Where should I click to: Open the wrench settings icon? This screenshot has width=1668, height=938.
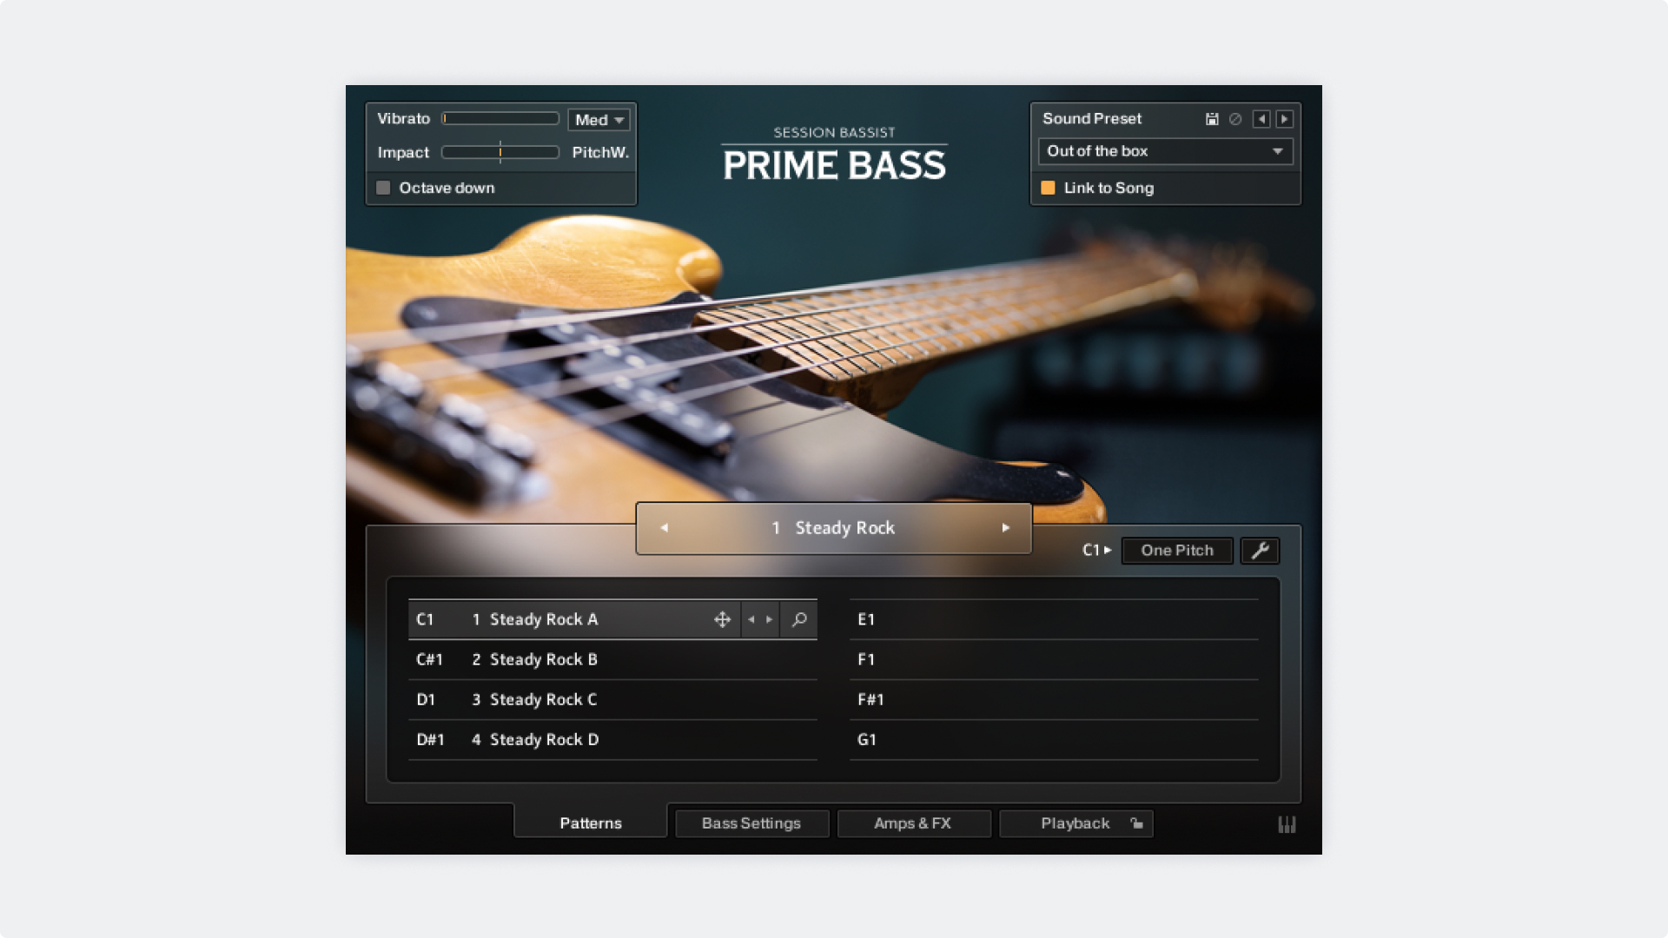(x=1260, y=551)
